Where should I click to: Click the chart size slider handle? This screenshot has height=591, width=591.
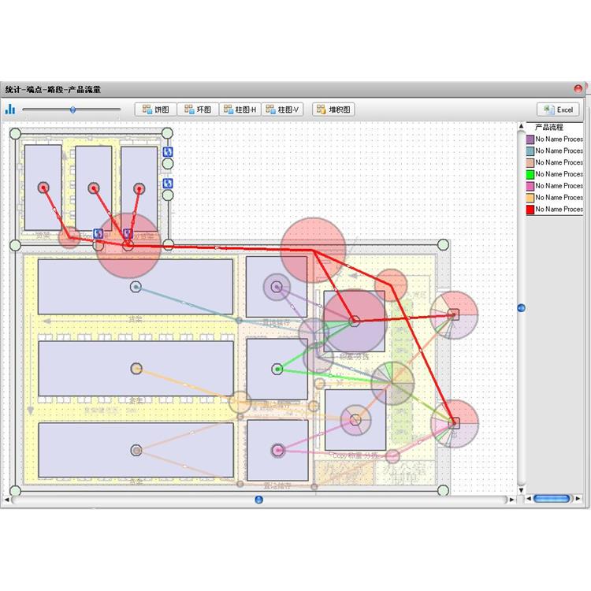coord(72,110)
